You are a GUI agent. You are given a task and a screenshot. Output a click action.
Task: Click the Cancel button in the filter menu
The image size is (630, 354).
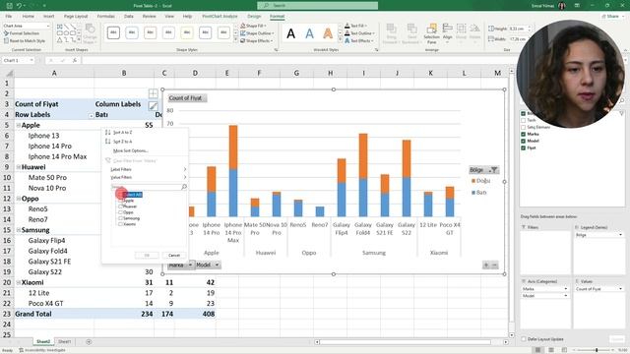click(174, 256)
